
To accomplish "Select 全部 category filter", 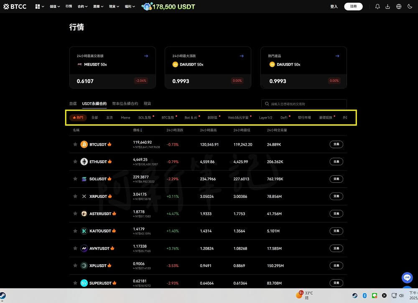I will click(x=94, y=117).
